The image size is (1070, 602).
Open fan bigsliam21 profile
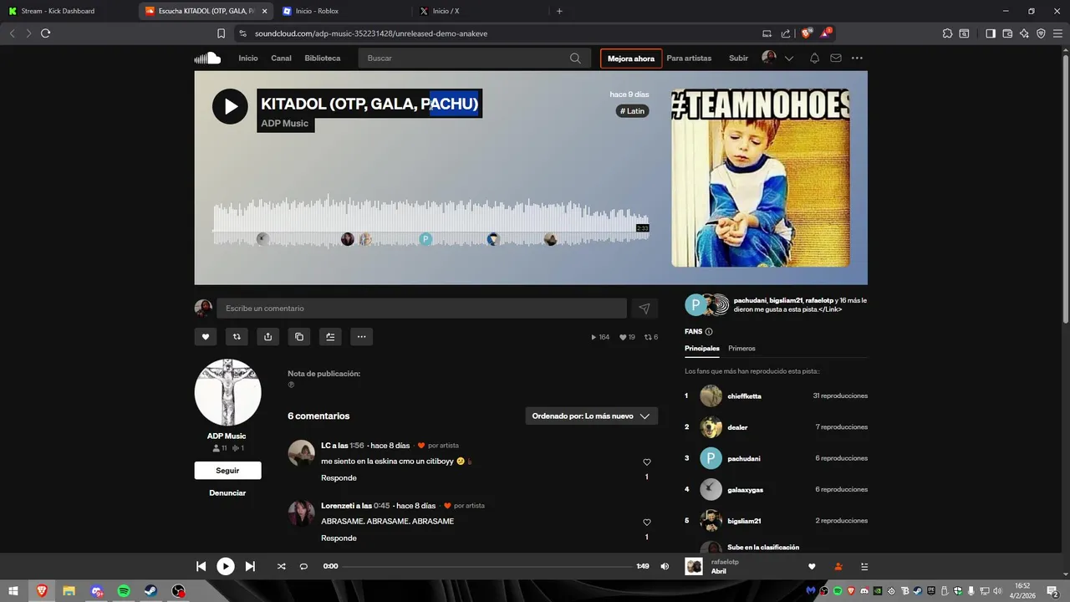[x=744, y=521]
